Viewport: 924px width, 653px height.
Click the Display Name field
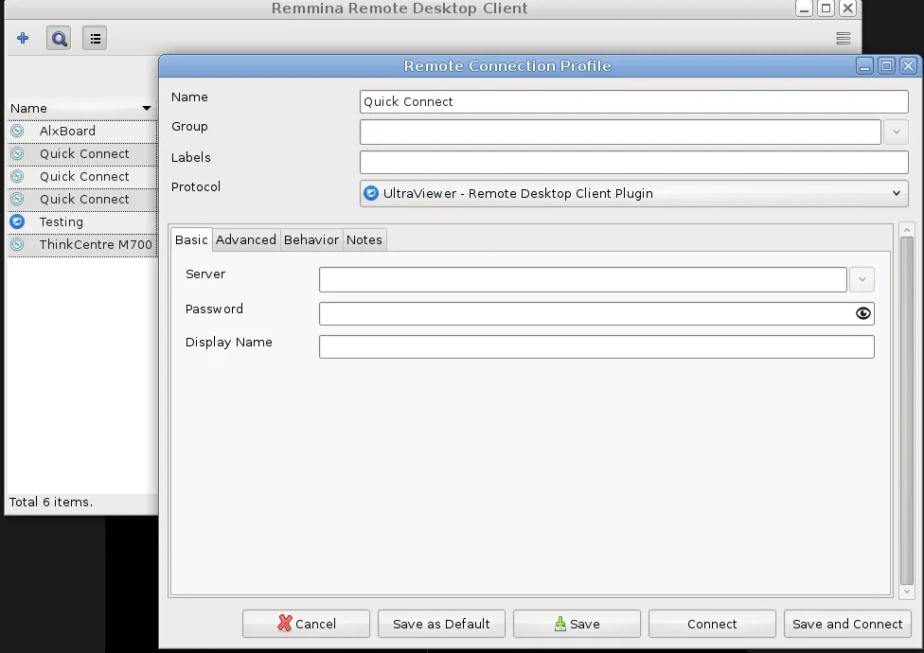(x=596, y=346)
